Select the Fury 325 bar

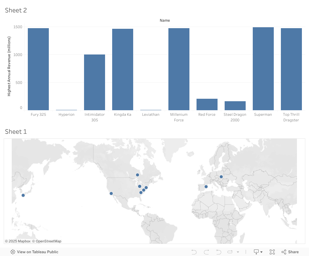tap(38, 69)
